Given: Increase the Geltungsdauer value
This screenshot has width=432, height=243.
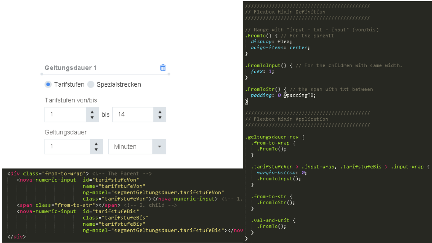Looking at the screenshot, I should pos(96,144).
